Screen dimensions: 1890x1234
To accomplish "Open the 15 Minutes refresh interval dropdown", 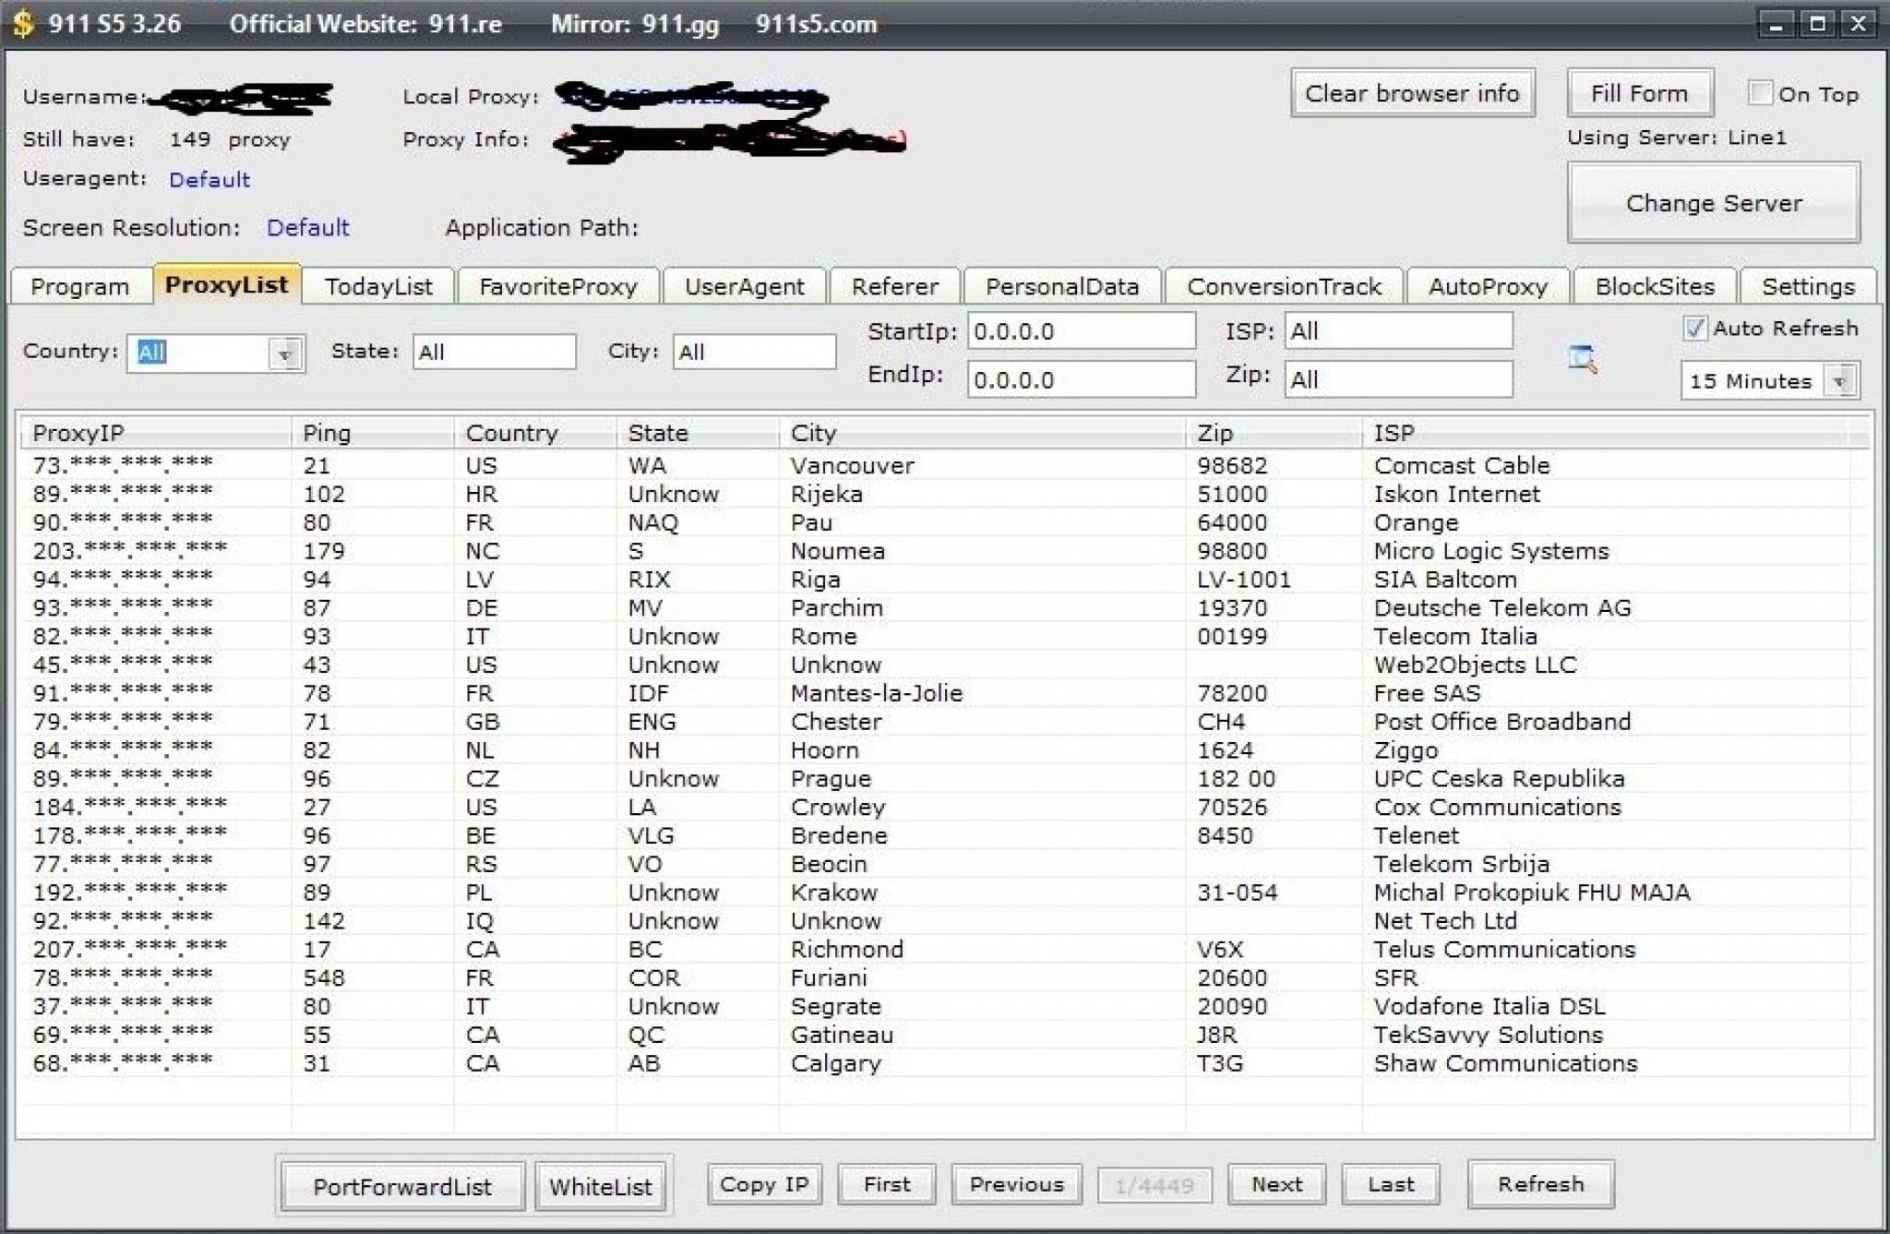I will 1839,379.
